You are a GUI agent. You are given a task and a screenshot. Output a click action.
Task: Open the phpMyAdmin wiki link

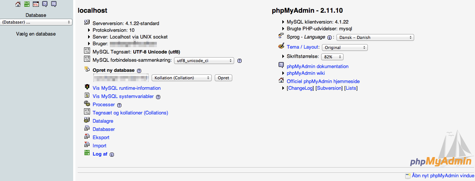tap(306, 73)
